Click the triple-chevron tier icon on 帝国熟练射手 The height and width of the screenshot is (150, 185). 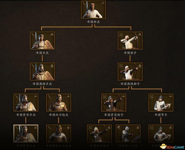(x=140, y=66)
